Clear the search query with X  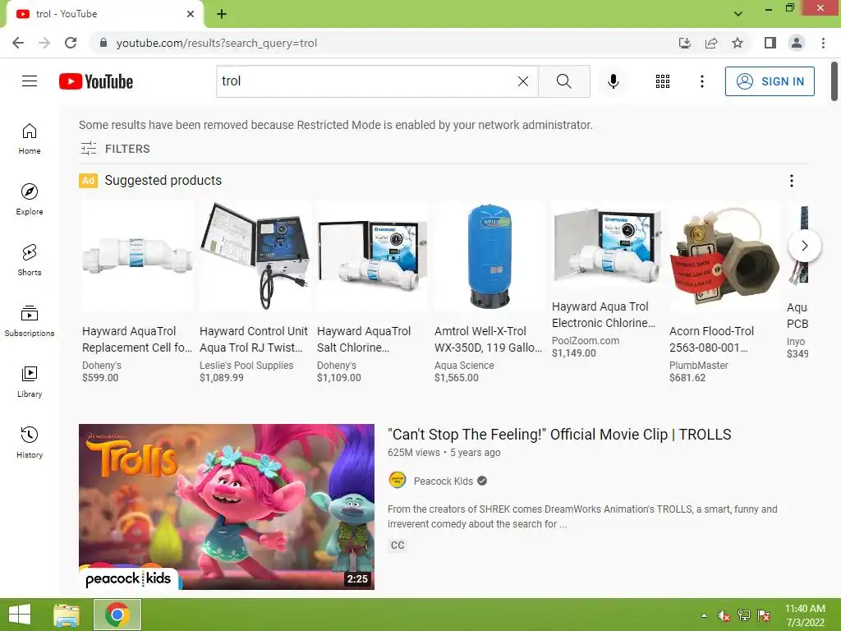point(523,81)
